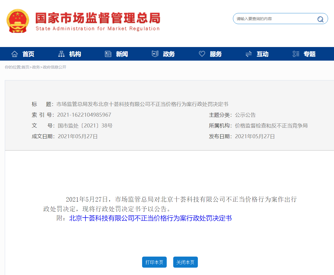Click the list icon next to 专题
This screenshot has height=275, width=334.
pyautogui.click(x=296, y=54)
